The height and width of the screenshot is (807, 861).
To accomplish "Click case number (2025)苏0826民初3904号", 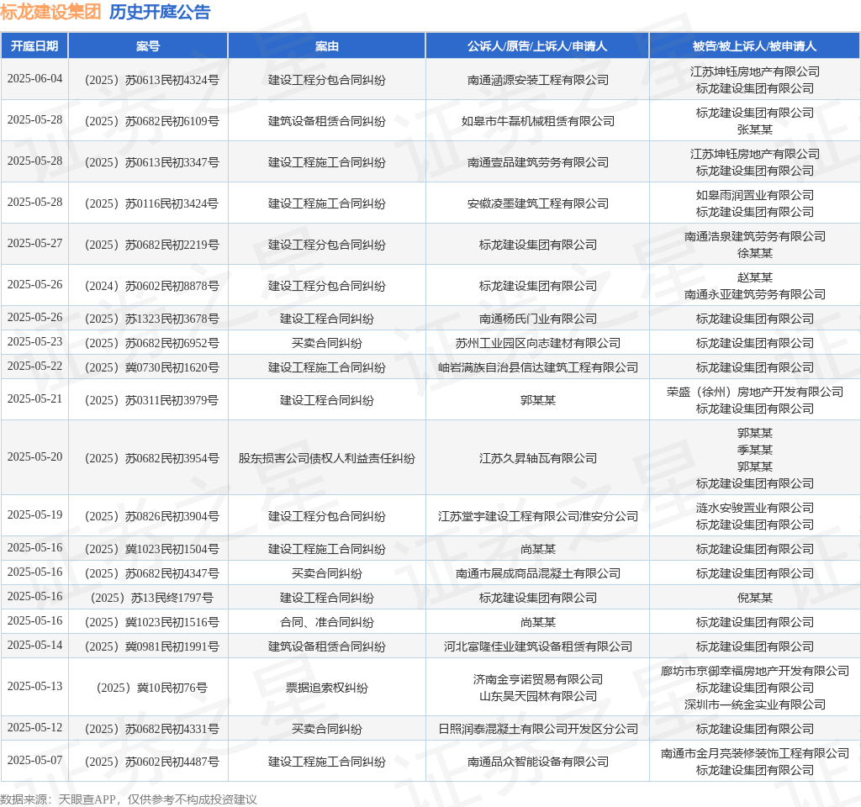I will point(151,517).
